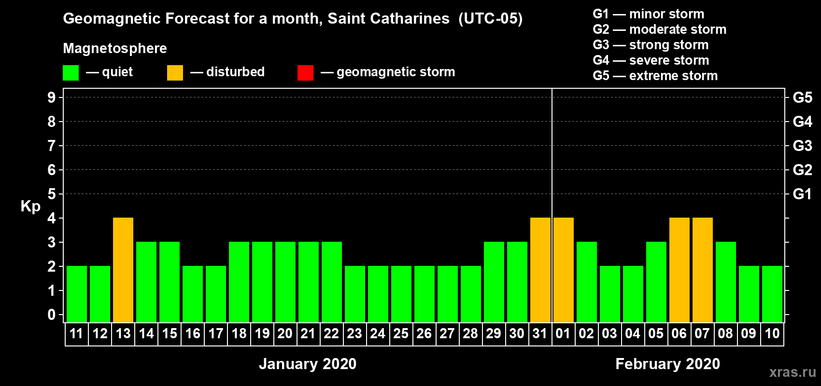Click the Kp axis value 5

point(52,194)
